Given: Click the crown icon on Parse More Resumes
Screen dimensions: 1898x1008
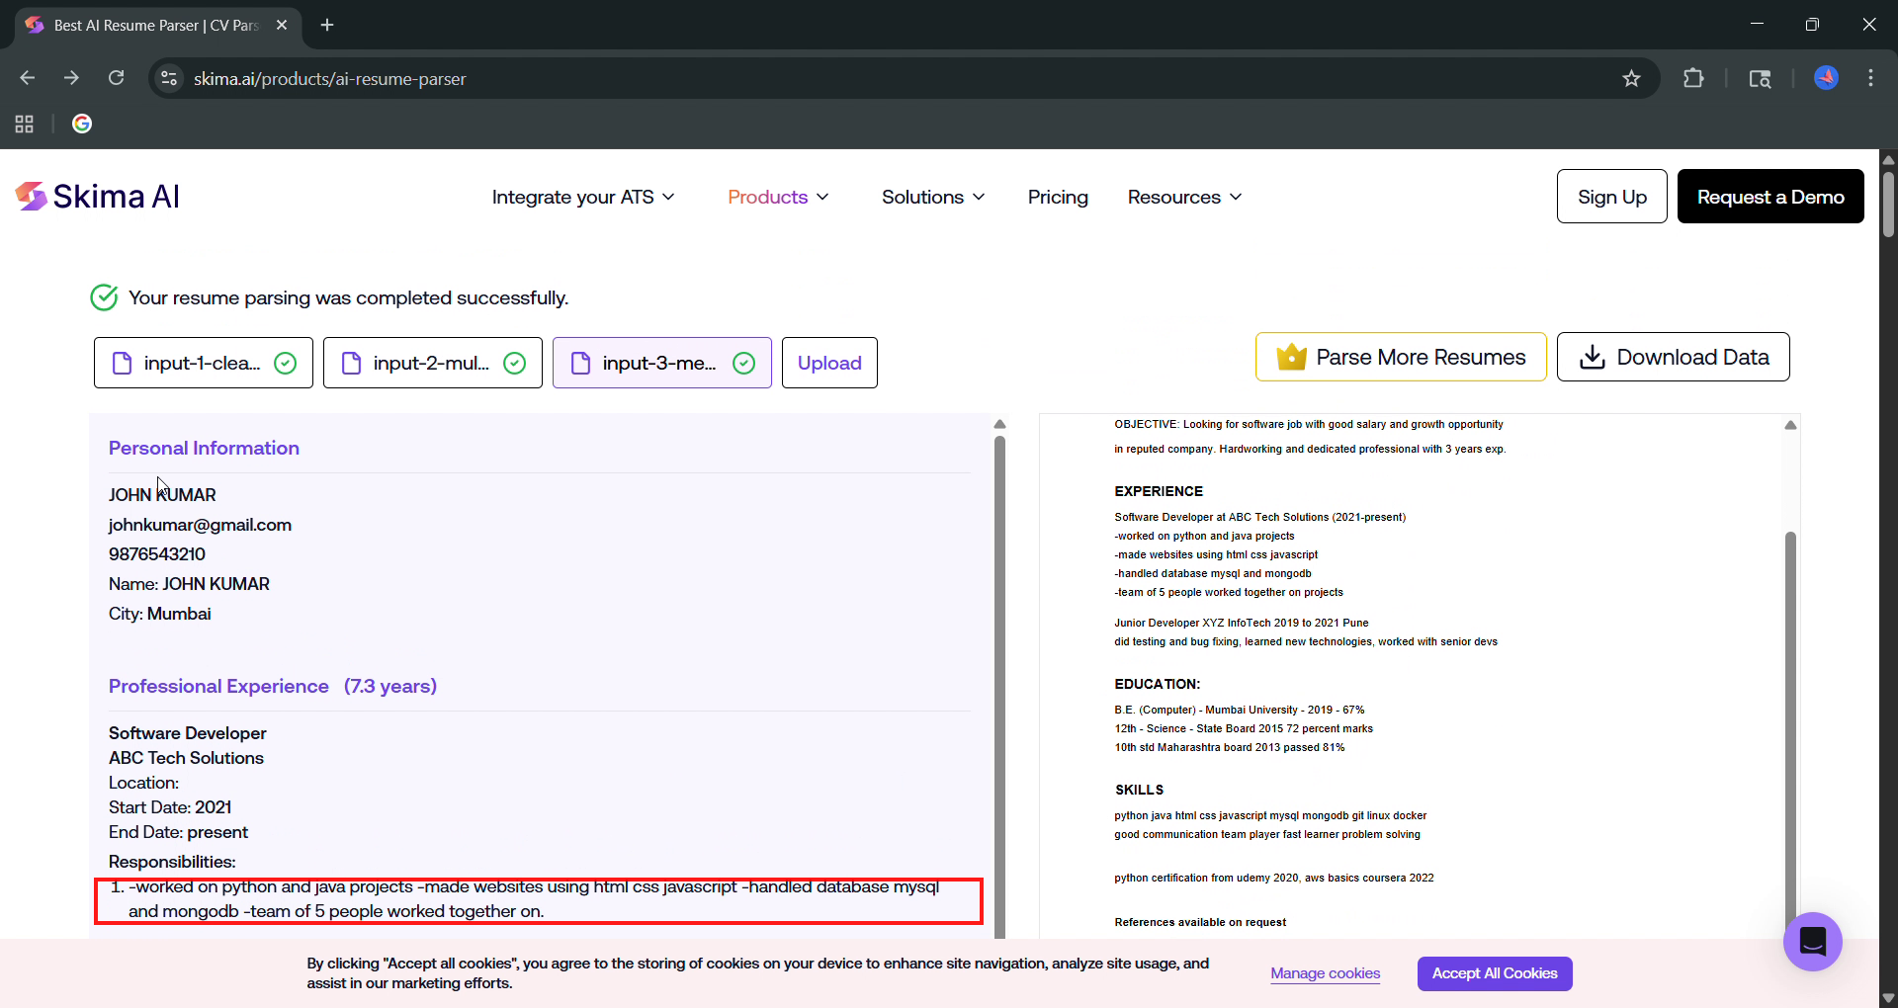Looking at the screenshot, I should click(1291, 356).
